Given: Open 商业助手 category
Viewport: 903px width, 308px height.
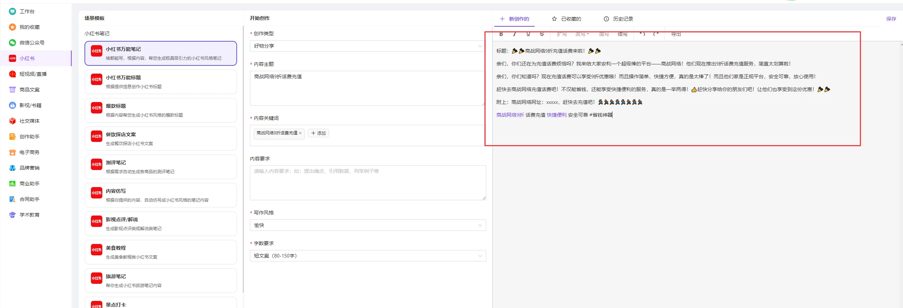Looking at the screenshot, I should 30,184.
